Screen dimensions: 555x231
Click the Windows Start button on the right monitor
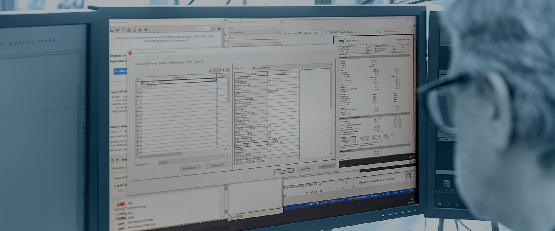tap(440, 204)
